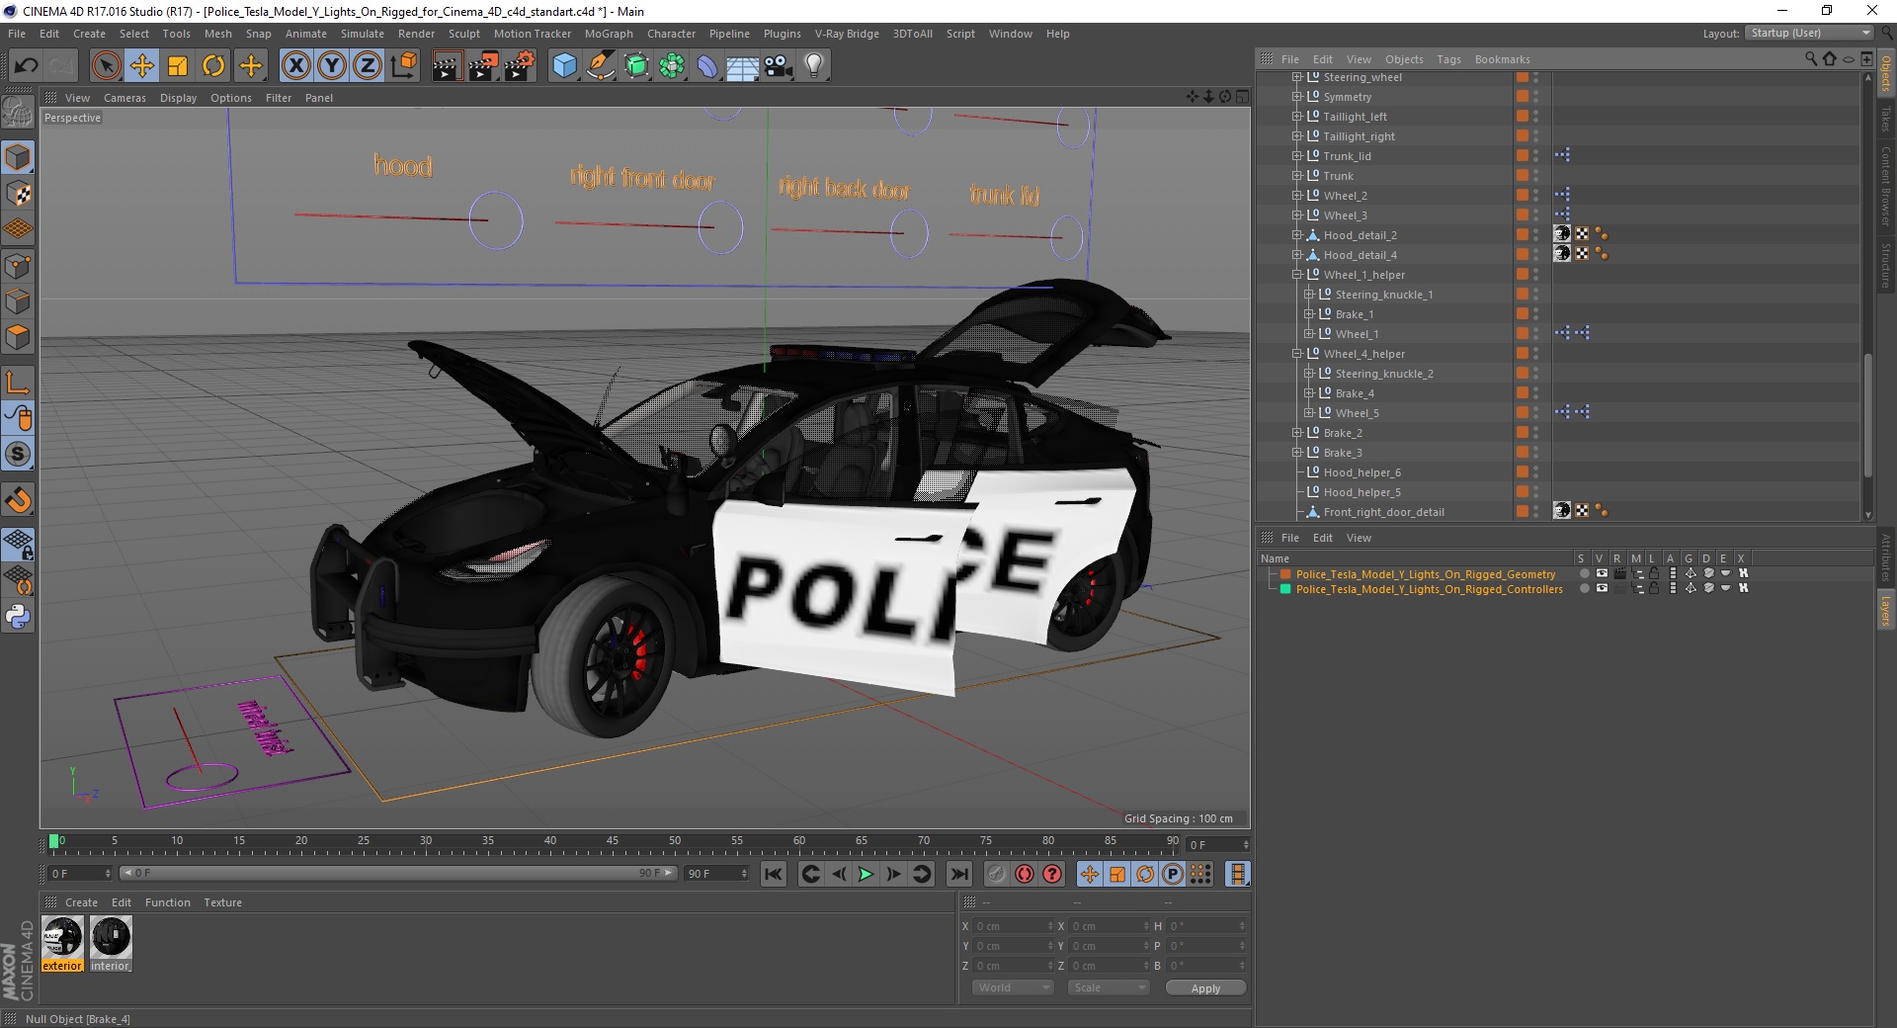Open the Character menu
This screenshot has width=1897, height=1028.
tap(671, 34)
